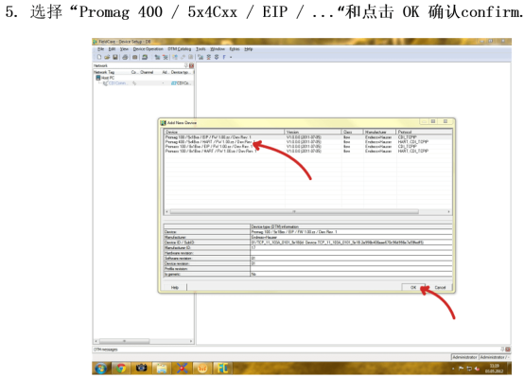Select Promass 100 HART device row
The image size is (524, 378).
click(307, 152)
